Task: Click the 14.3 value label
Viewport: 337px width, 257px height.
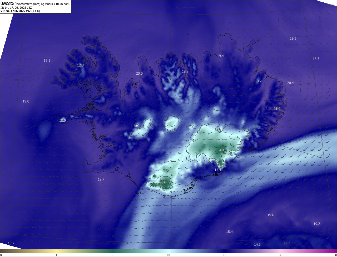Action: (x=257, y=245)
